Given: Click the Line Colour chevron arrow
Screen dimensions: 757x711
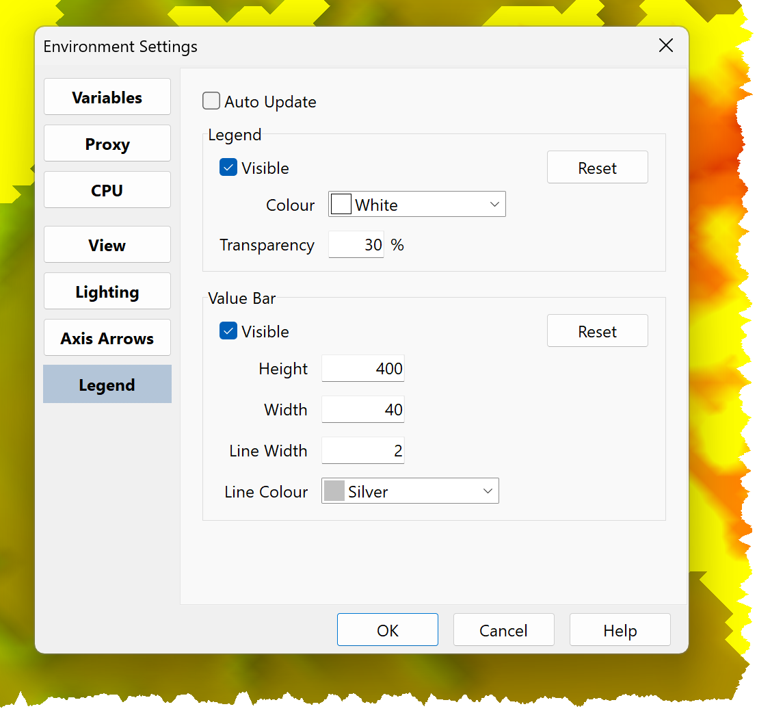Looking at the screenshot, I should [x=488, y=491].
